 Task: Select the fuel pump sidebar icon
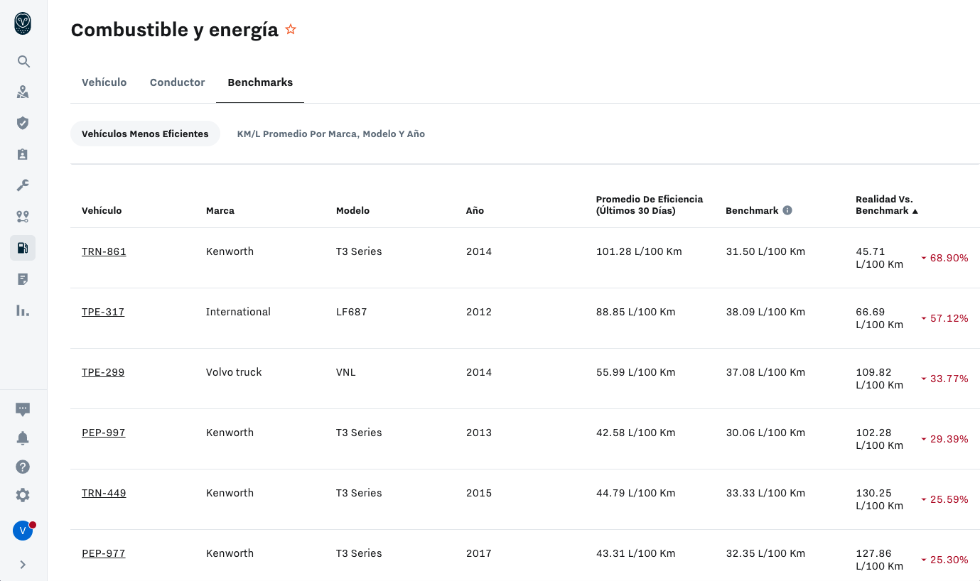coord(23,248)
